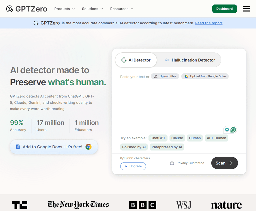This screenshot has width=256, height=211.
Task: Open the hamburger menu icon
Action: pyautogui.click(x=246, y=9)
